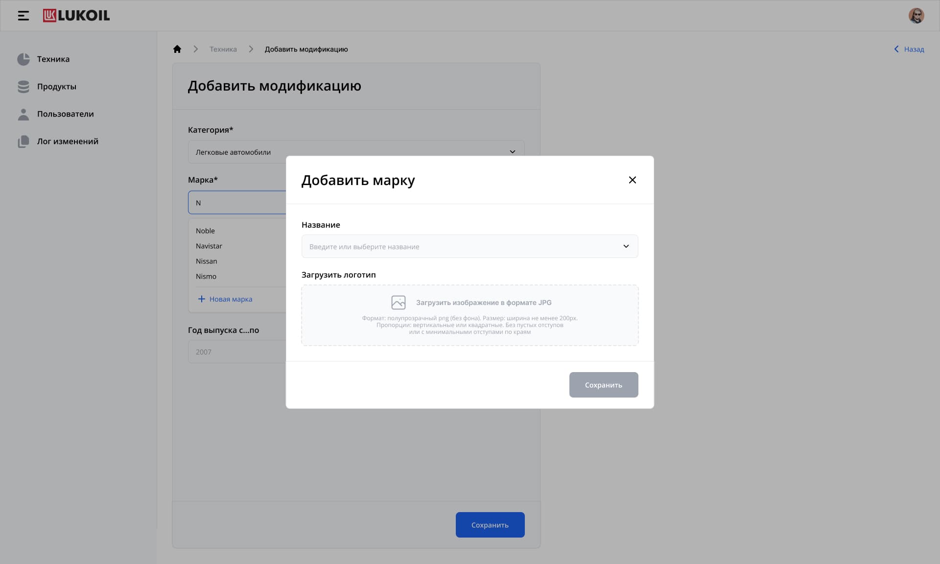This screenshot has height=564, width=940.
Task: Open the Категория dropdown chevron
Action: (x=512, y=152)
